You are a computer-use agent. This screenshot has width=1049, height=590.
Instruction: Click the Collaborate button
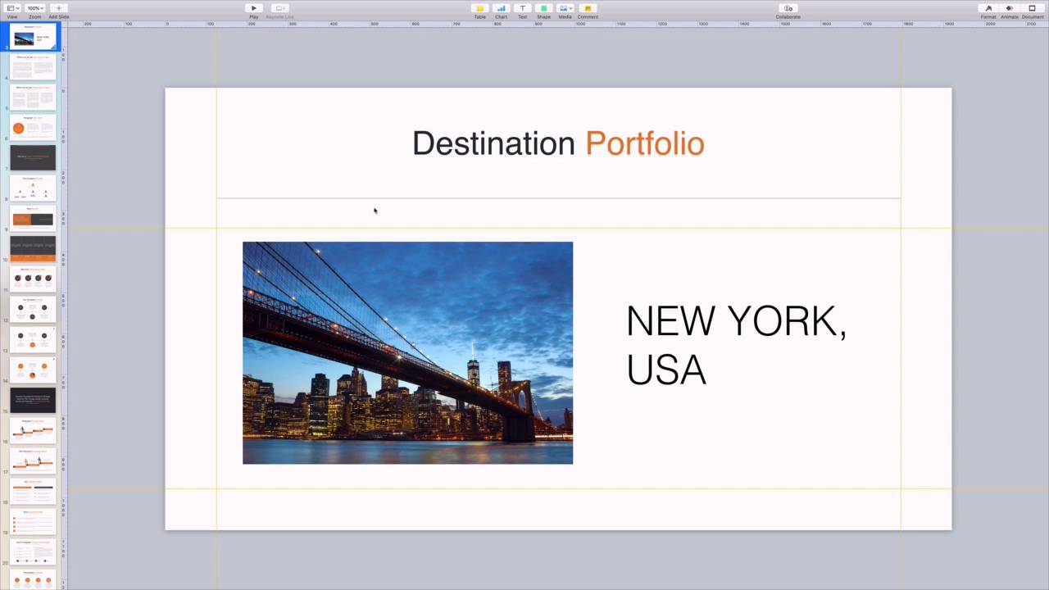tap(788, 8)
